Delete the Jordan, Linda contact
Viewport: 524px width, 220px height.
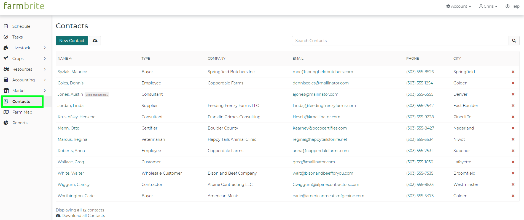click(x=513, y=106)
